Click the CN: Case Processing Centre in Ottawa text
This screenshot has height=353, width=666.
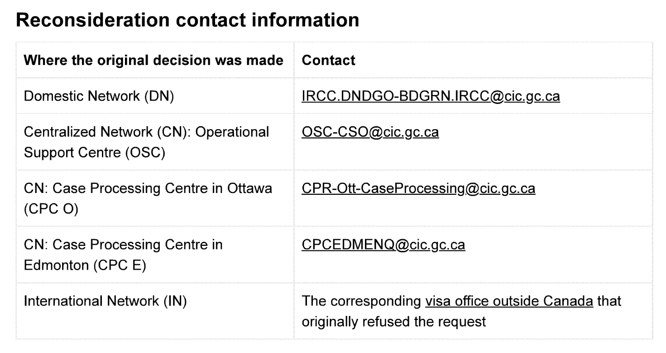click(x=148, y=188)
